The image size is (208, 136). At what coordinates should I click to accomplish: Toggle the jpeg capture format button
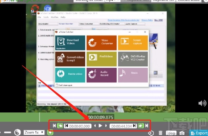pos(171,133)
